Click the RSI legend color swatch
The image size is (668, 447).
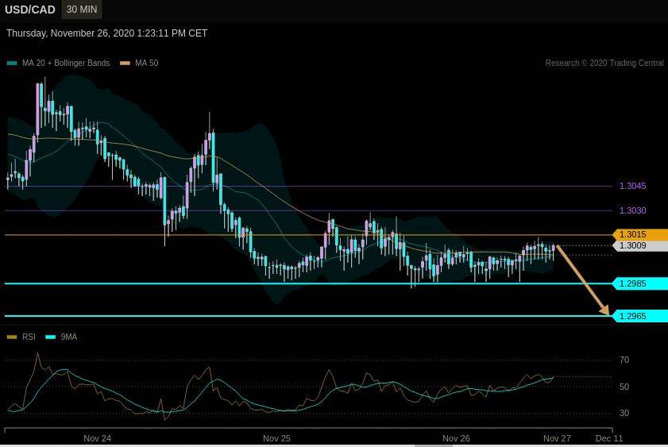[12, 337]
